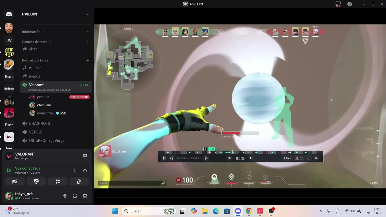The height and width of the screenshot is (217, 386).
Task: Open the juegos text channel
Action: point(56,76)
